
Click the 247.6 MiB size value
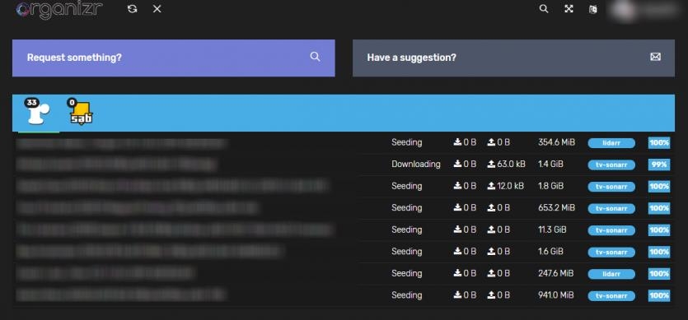click(x=556, y=273)
